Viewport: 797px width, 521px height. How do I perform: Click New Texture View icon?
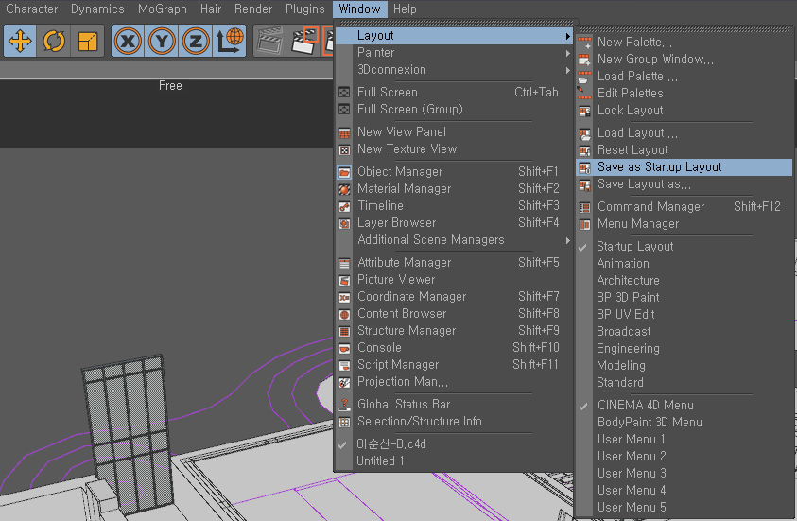344,149
